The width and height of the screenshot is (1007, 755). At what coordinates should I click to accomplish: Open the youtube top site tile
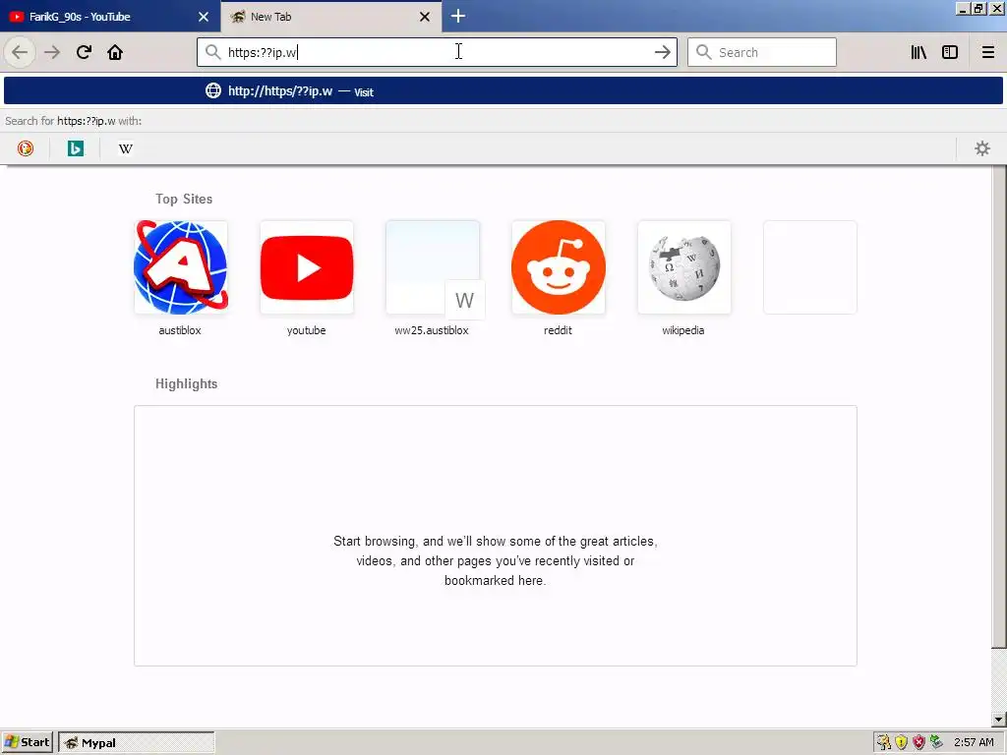tap(307, 267)
